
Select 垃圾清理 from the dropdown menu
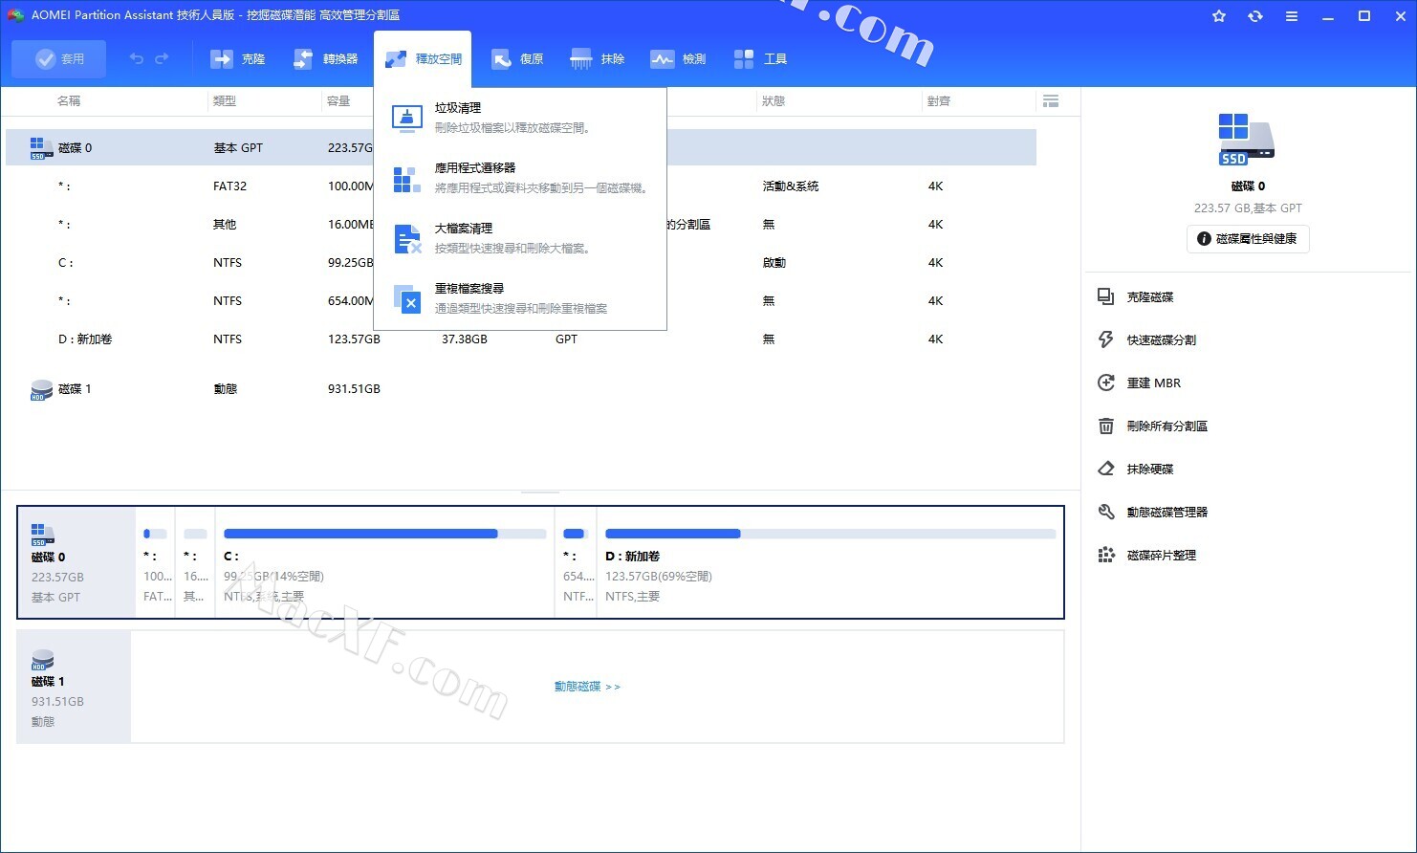pyautogui.click(x=458, y=108)
